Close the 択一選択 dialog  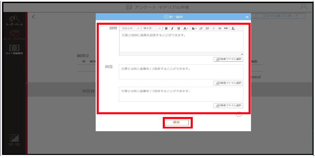247,17
